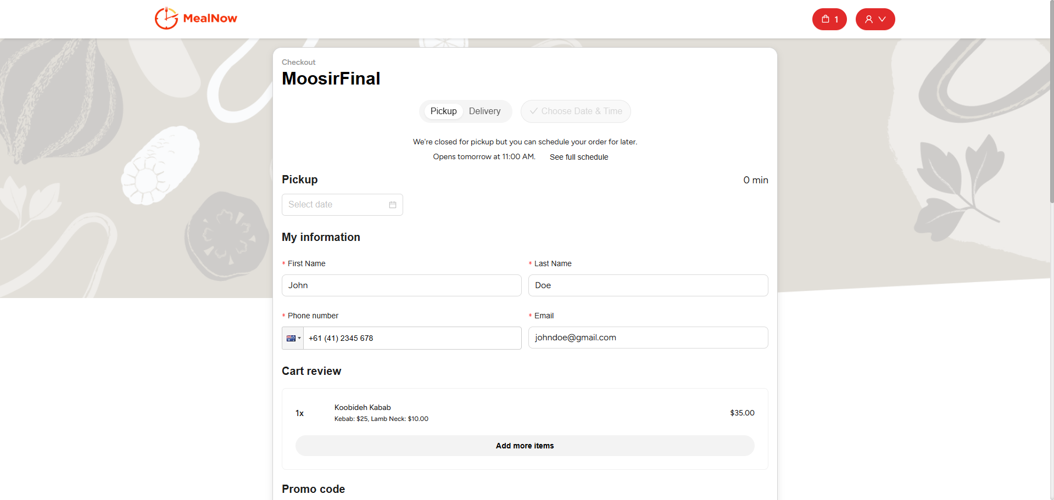
Task: Click the $35.00 price label
Action: pyautogui.click(x=741, y=413)
